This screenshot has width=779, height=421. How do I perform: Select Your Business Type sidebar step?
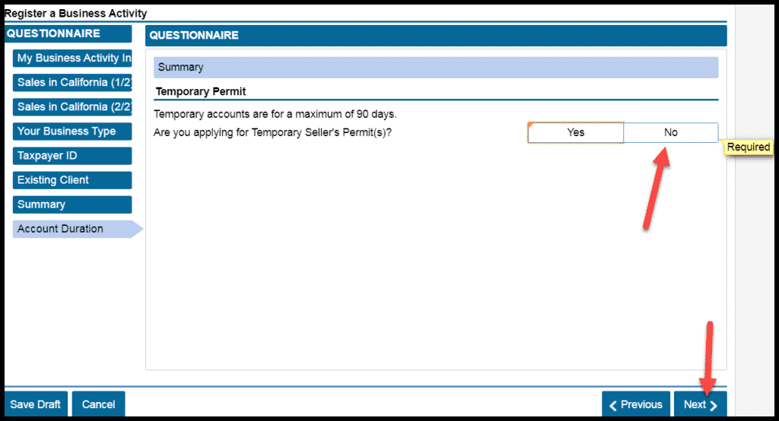(72, 131)
